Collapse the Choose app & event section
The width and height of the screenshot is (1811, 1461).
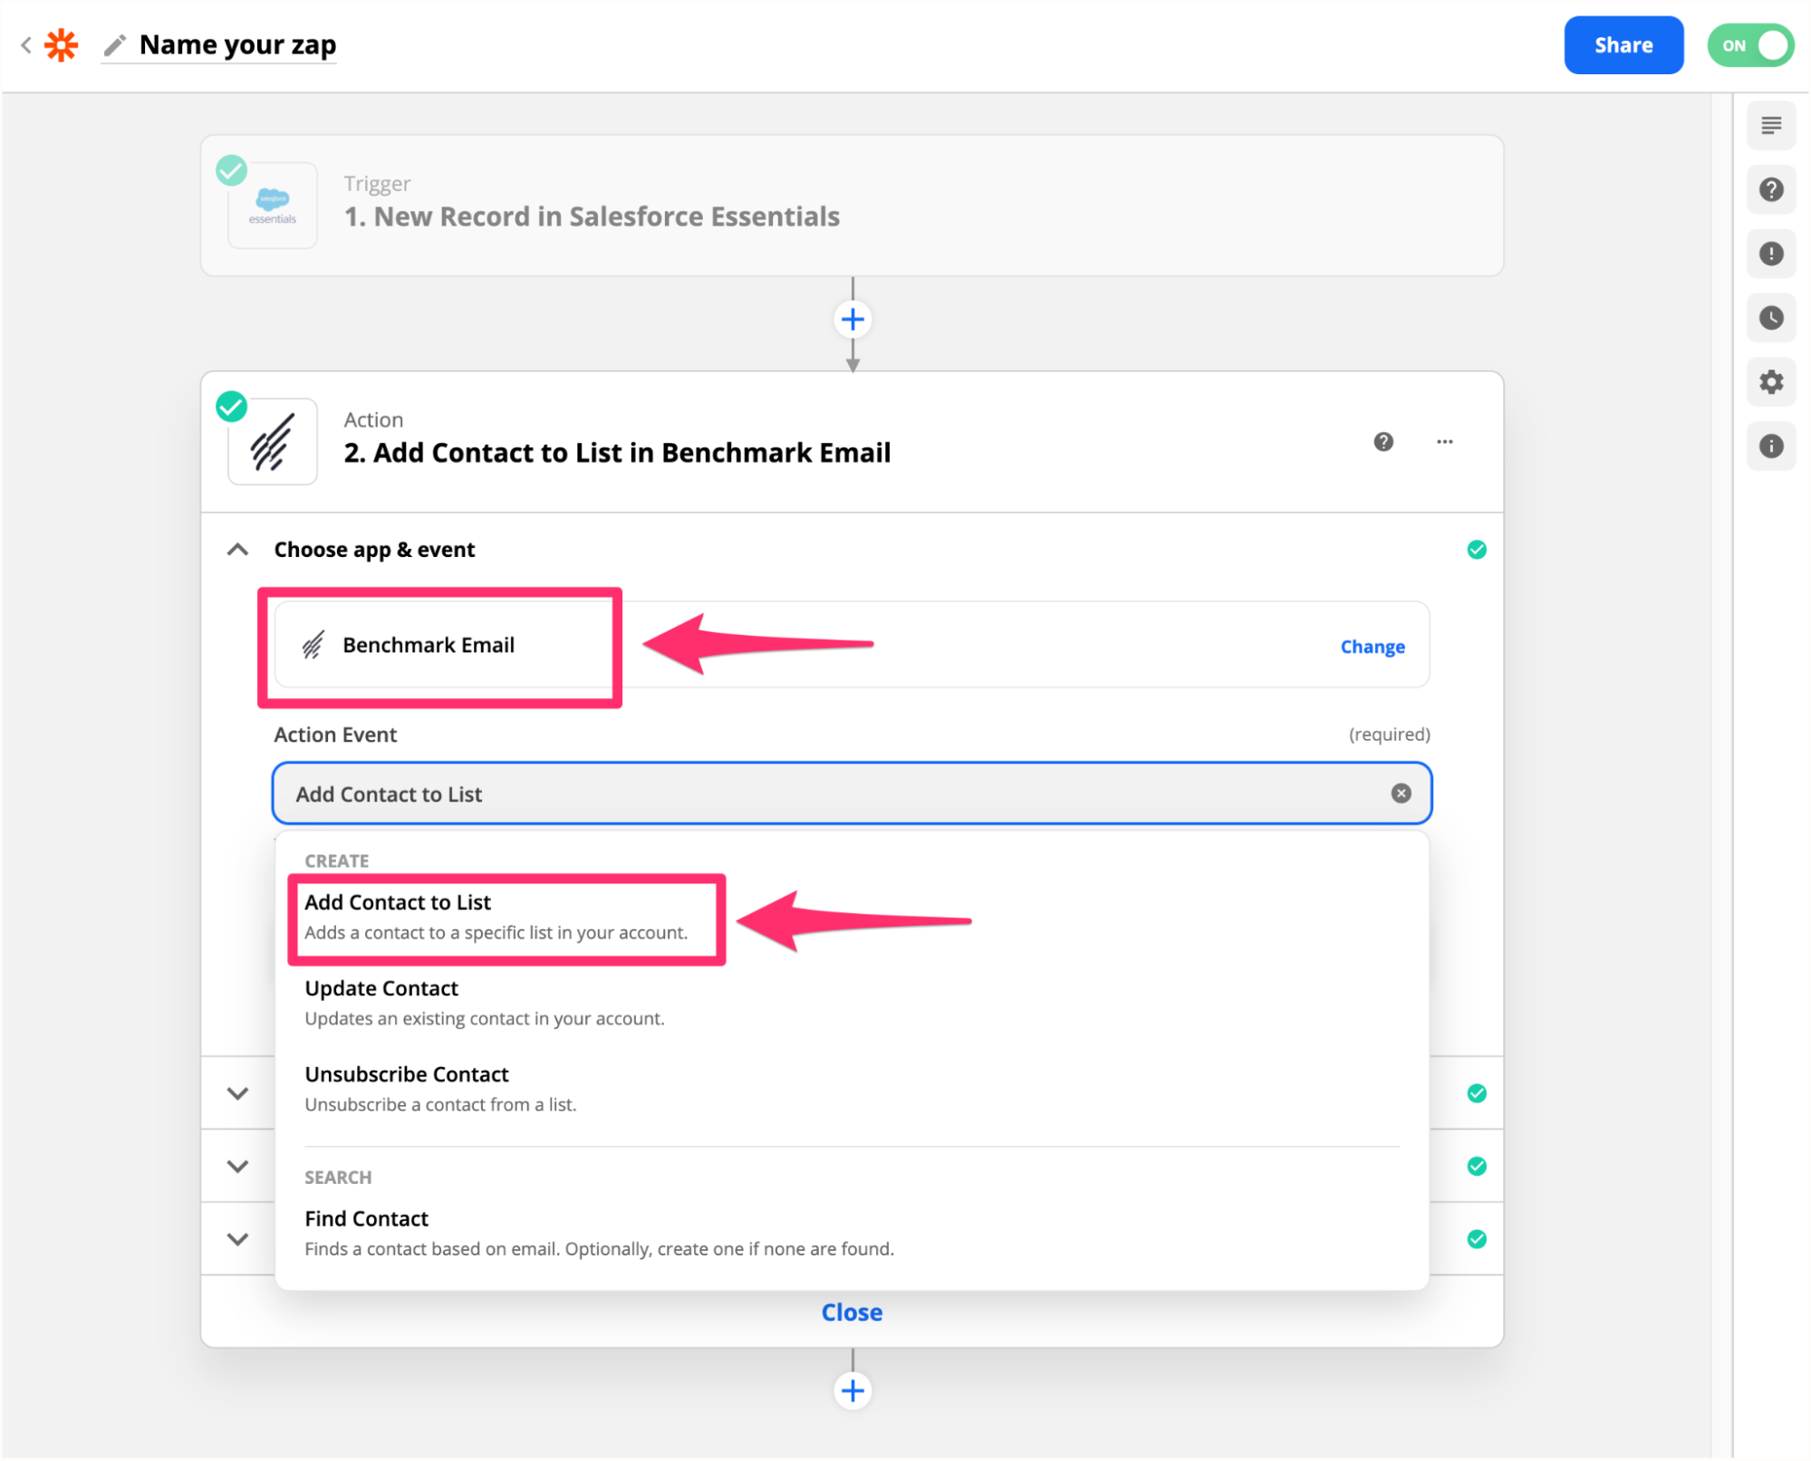237,550
